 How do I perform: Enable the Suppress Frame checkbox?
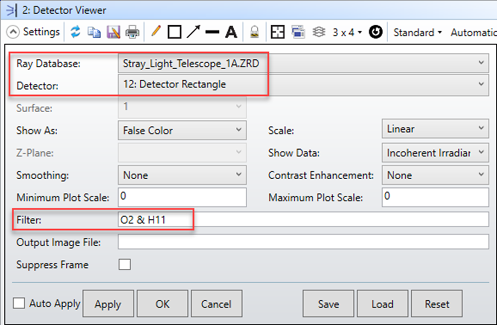coord(125,265)
